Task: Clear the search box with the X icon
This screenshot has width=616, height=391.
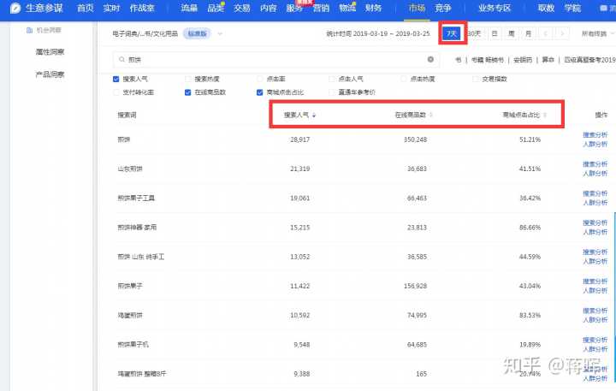Action: (430, 60)
